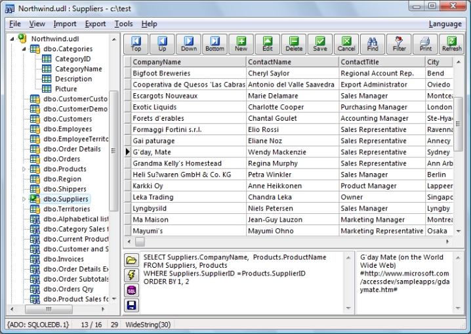This screenshot has height=334, width=471.
Task: Collapse the dbo.Categories tree node
Action: click(x=25, y=49)
